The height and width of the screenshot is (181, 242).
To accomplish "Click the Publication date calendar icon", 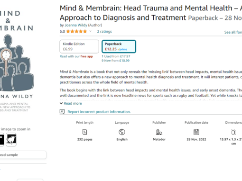I will click(x=196, y=132).
